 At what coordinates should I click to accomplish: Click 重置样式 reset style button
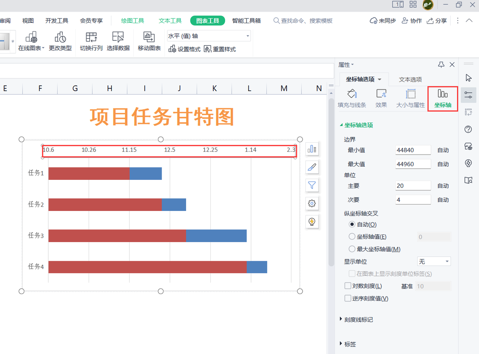(220, 49)
